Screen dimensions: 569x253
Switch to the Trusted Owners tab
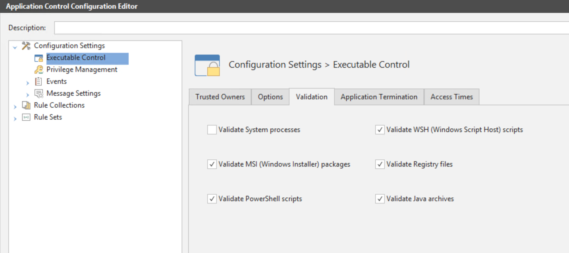(220, 97)
